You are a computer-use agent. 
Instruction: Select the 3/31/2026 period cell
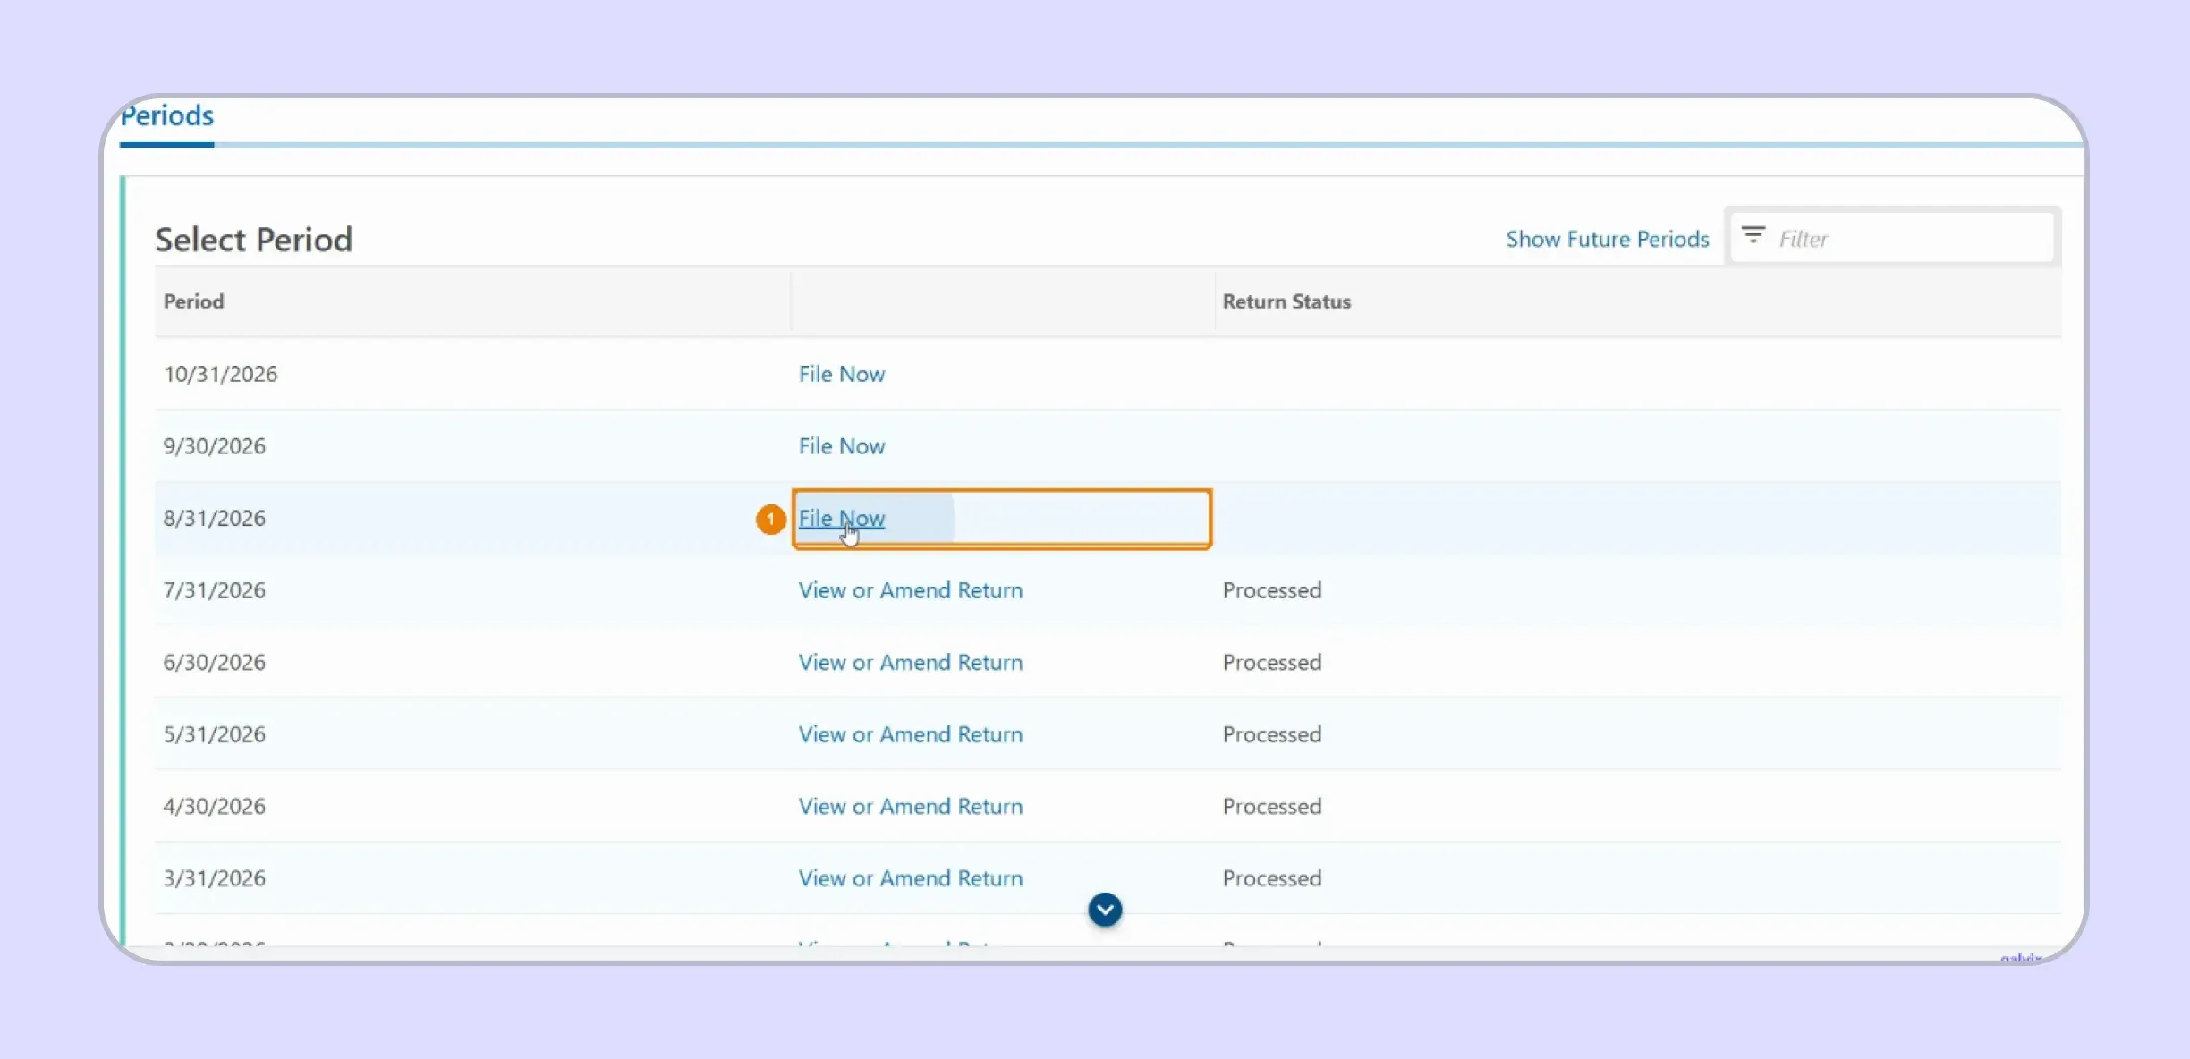pos(214,878)
